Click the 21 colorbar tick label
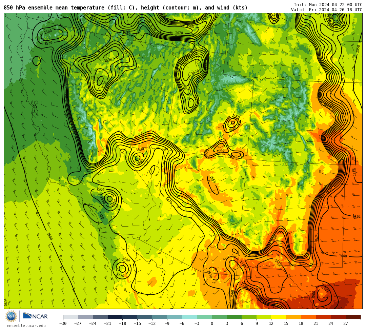366x330 pixels. point(316,324)
